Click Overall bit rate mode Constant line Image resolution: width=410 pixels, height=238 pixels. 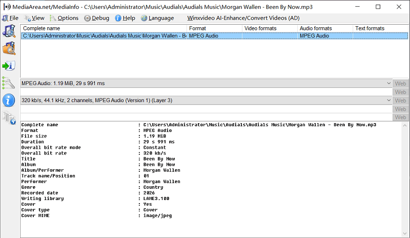(94, 147)
